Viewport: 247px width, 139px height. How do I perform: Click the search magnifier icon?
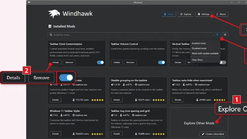point(51,35)
